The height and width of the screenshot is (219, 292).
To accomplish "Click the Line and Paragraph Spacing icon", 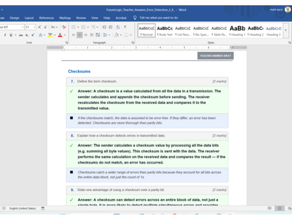I will coord(105,35).
